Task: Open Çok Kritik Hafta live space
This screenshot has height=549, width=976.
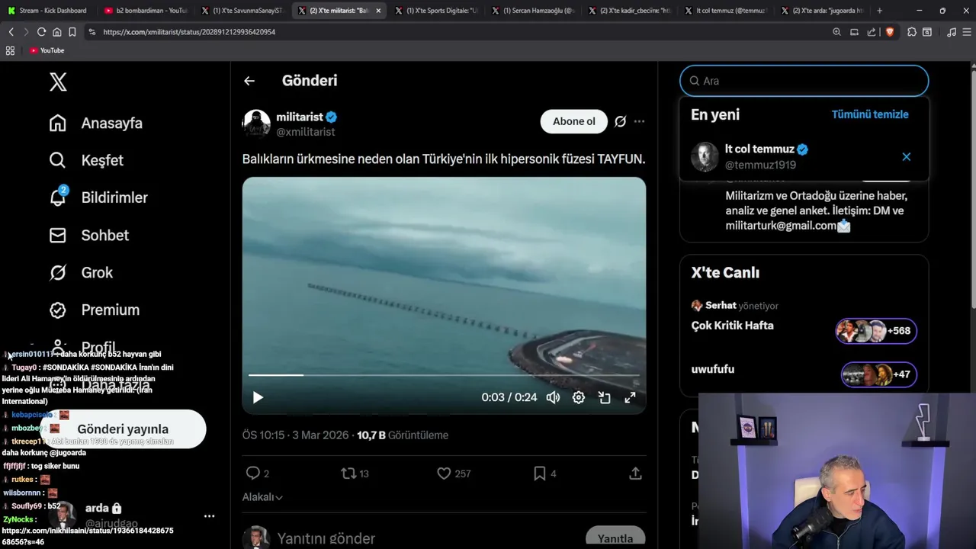Action: 732,326
